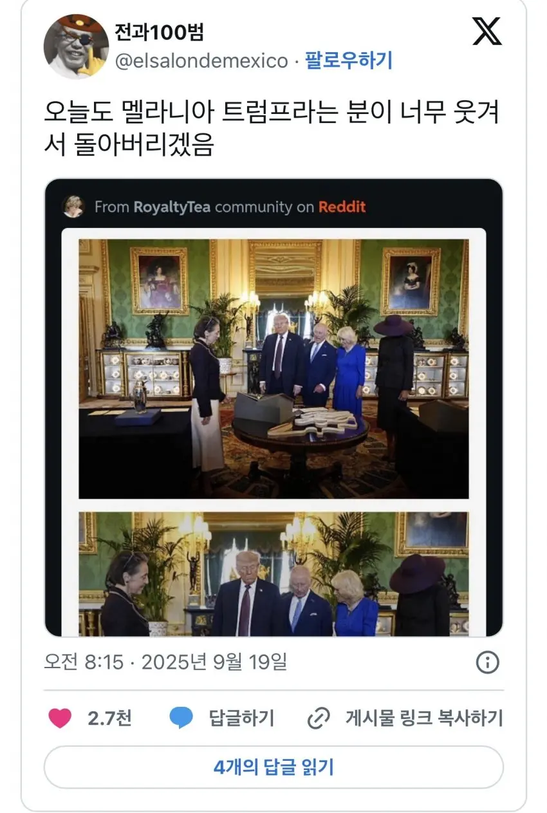The height and width of the screenshot is (813, 547).
Task: Click the pink heart like icon
Action: click(60, 718)
